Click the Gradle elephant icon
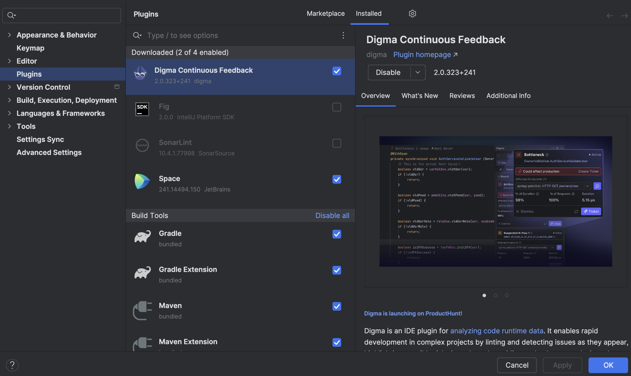Viewport: 631px width, 376px height. [x=142, y=236]
